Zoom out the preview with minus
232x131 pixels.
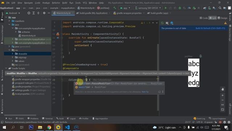[x=223, y=100]
